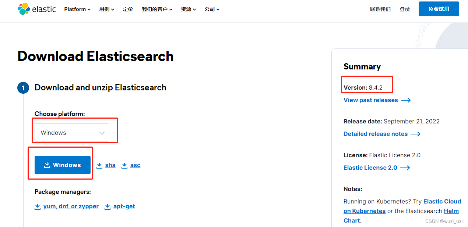Click the download icon beside sha link
Viewport: 468px width, 227px height.
click(x=99, y=165)
